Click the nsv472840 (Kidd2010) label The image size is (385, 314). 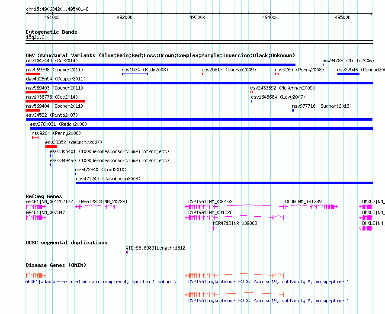click(x=101, y=170)
